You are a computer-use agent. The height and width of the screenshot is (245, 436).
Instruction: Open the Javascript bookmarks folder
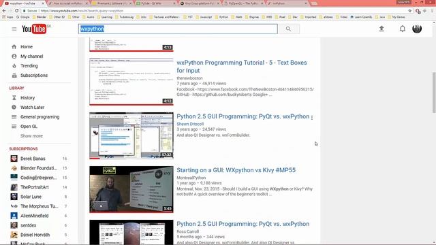coord(204,17)
